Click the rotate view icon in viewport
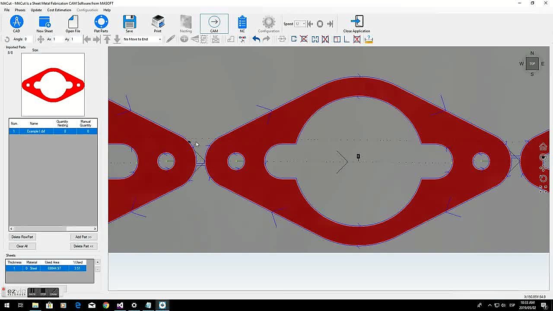This screenshot has width=553, height=311. 543,178
